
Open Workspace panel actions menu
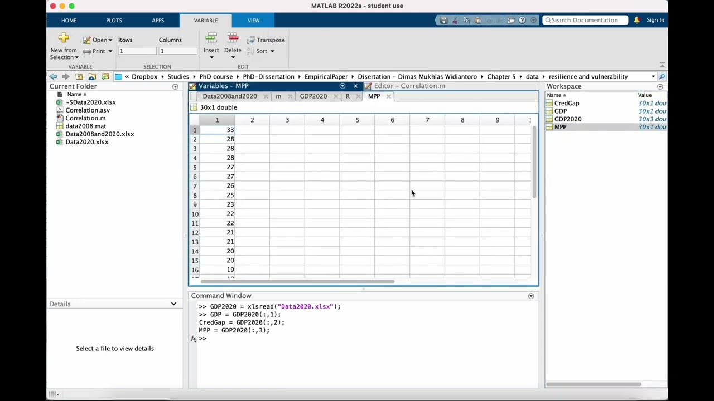(660, 87)
